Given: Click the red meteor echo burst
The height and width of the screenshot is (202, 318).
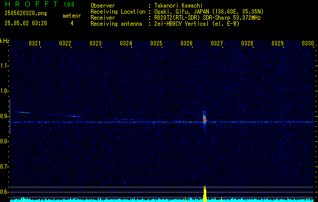Looking at the screenshot, I should click(x=205, y=119).
